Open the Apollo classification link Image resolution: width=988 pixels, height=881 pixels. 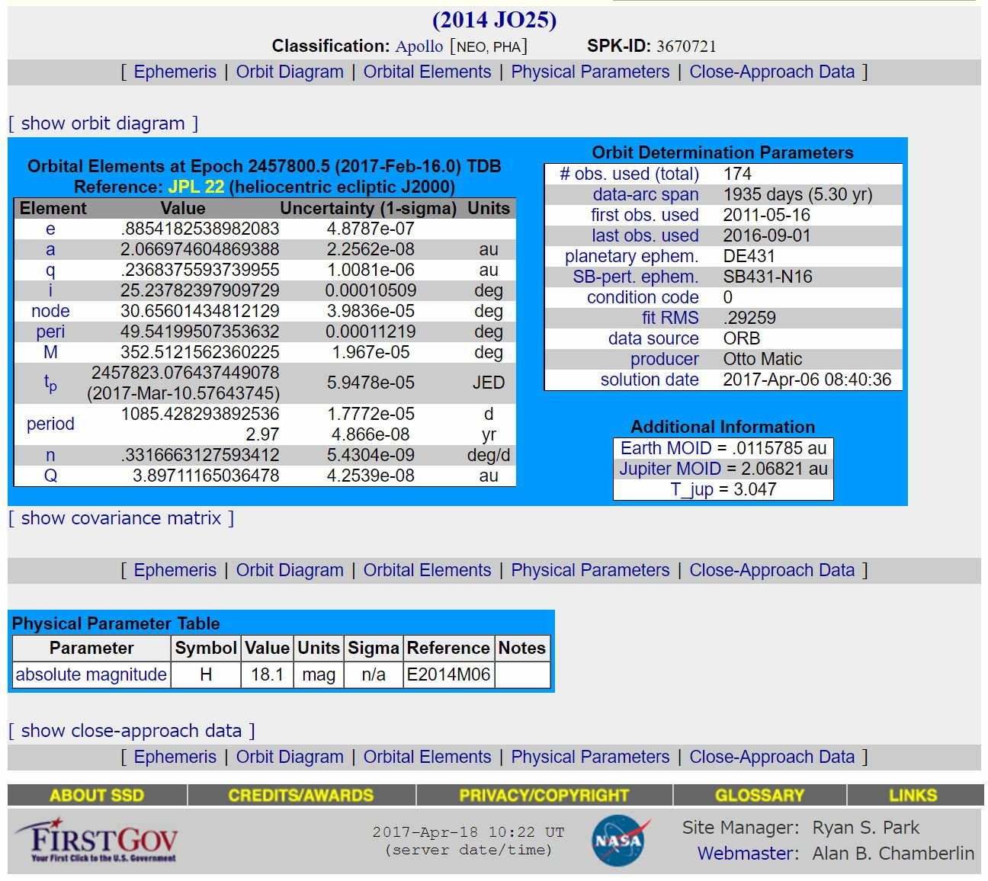[x=419, y=46]
